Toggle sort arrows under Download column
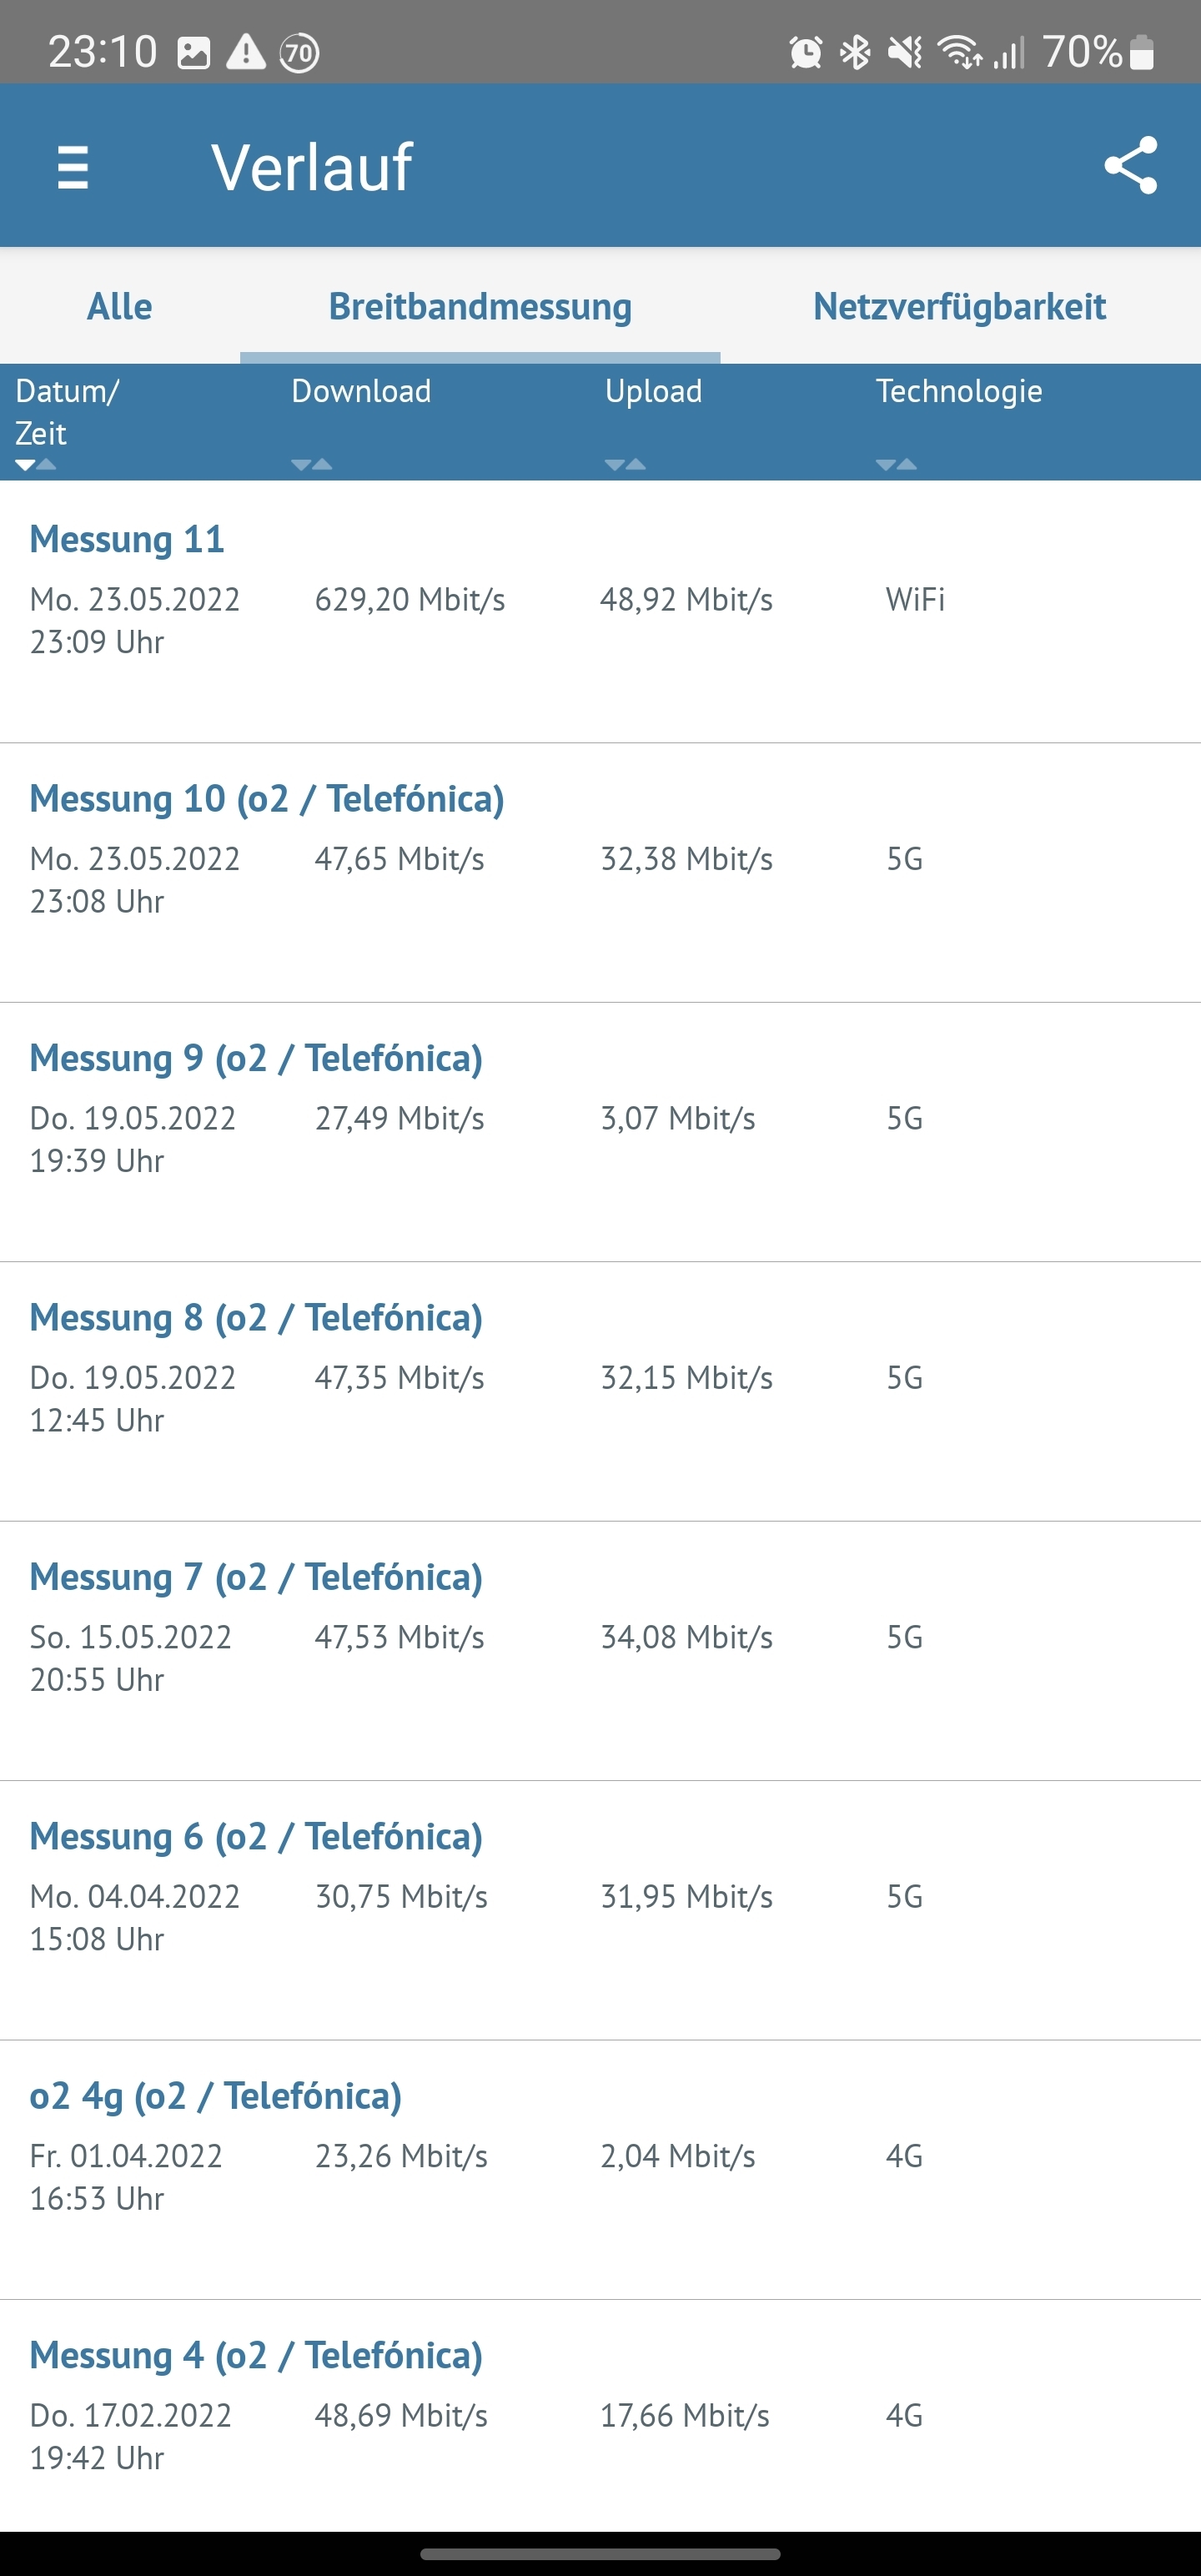This screenshot has height=2576, width=1201. (x=312, y=464)
